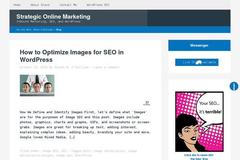Click the October 19, 2016 post date
This screenshot has width=240, height=160.
click(x=34, y=67)
